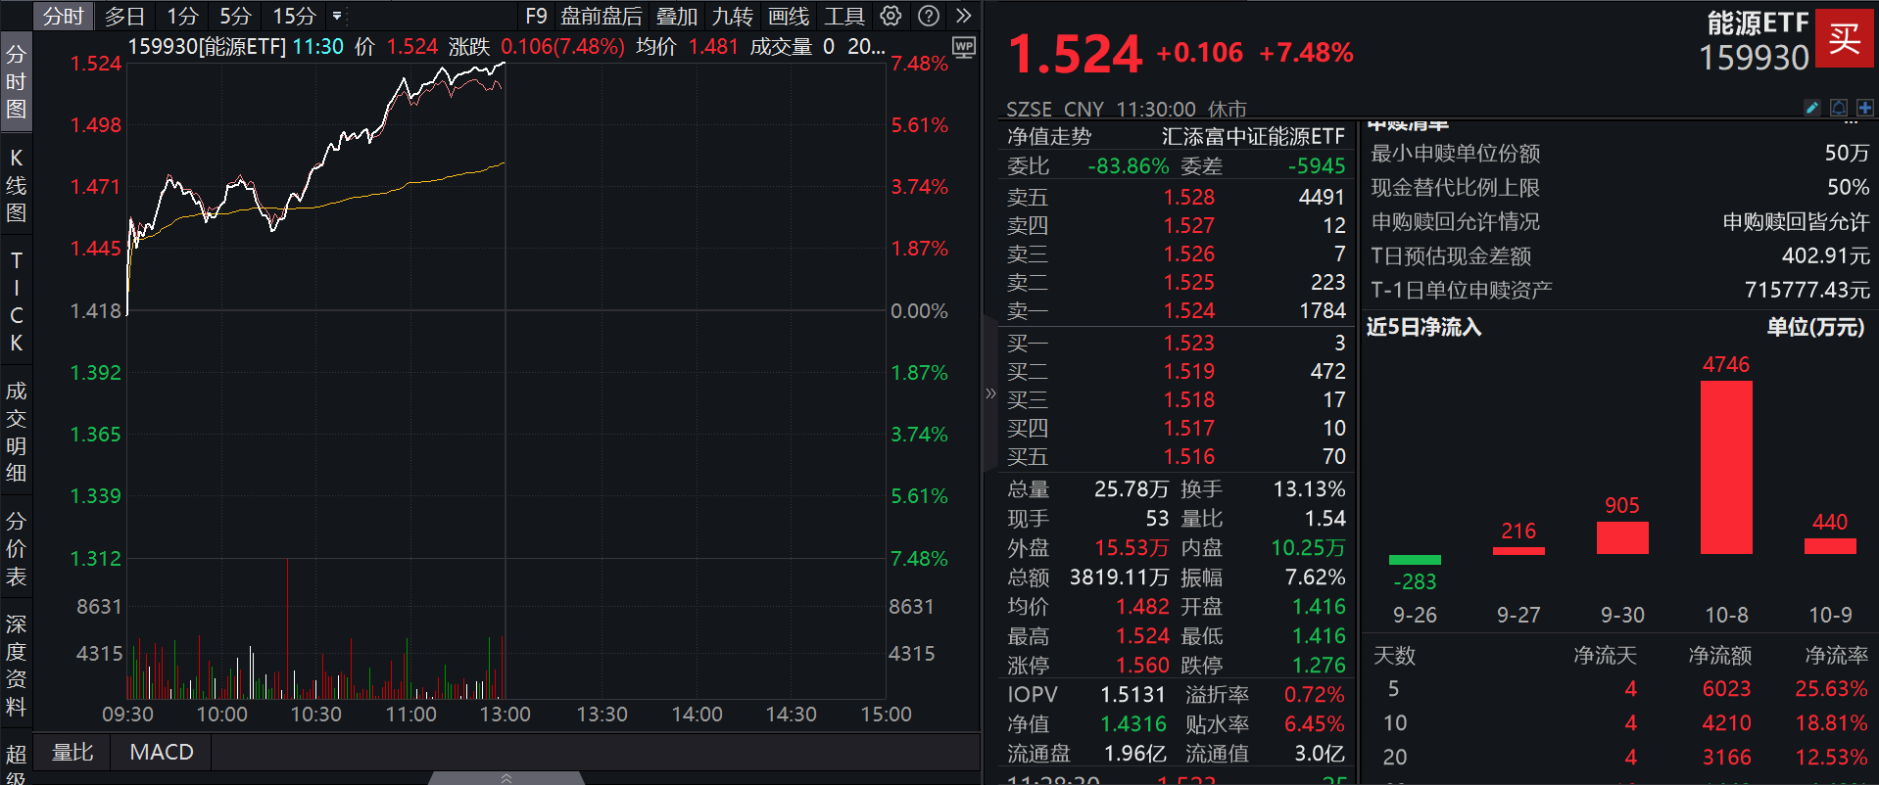Click the 10:30 time axis label

[x=315, y=715]
